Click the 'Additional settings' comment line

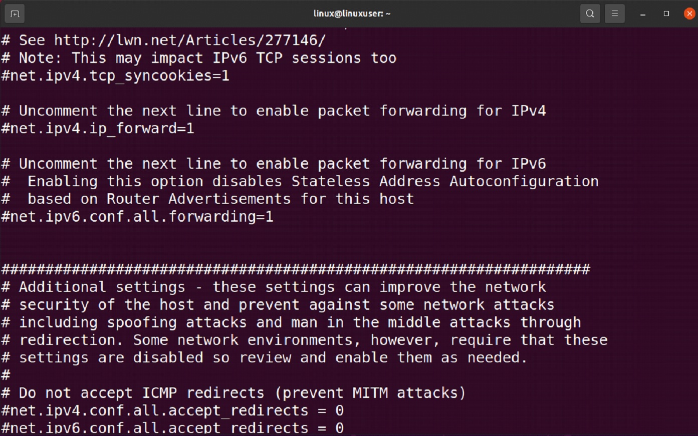[273, 286]
